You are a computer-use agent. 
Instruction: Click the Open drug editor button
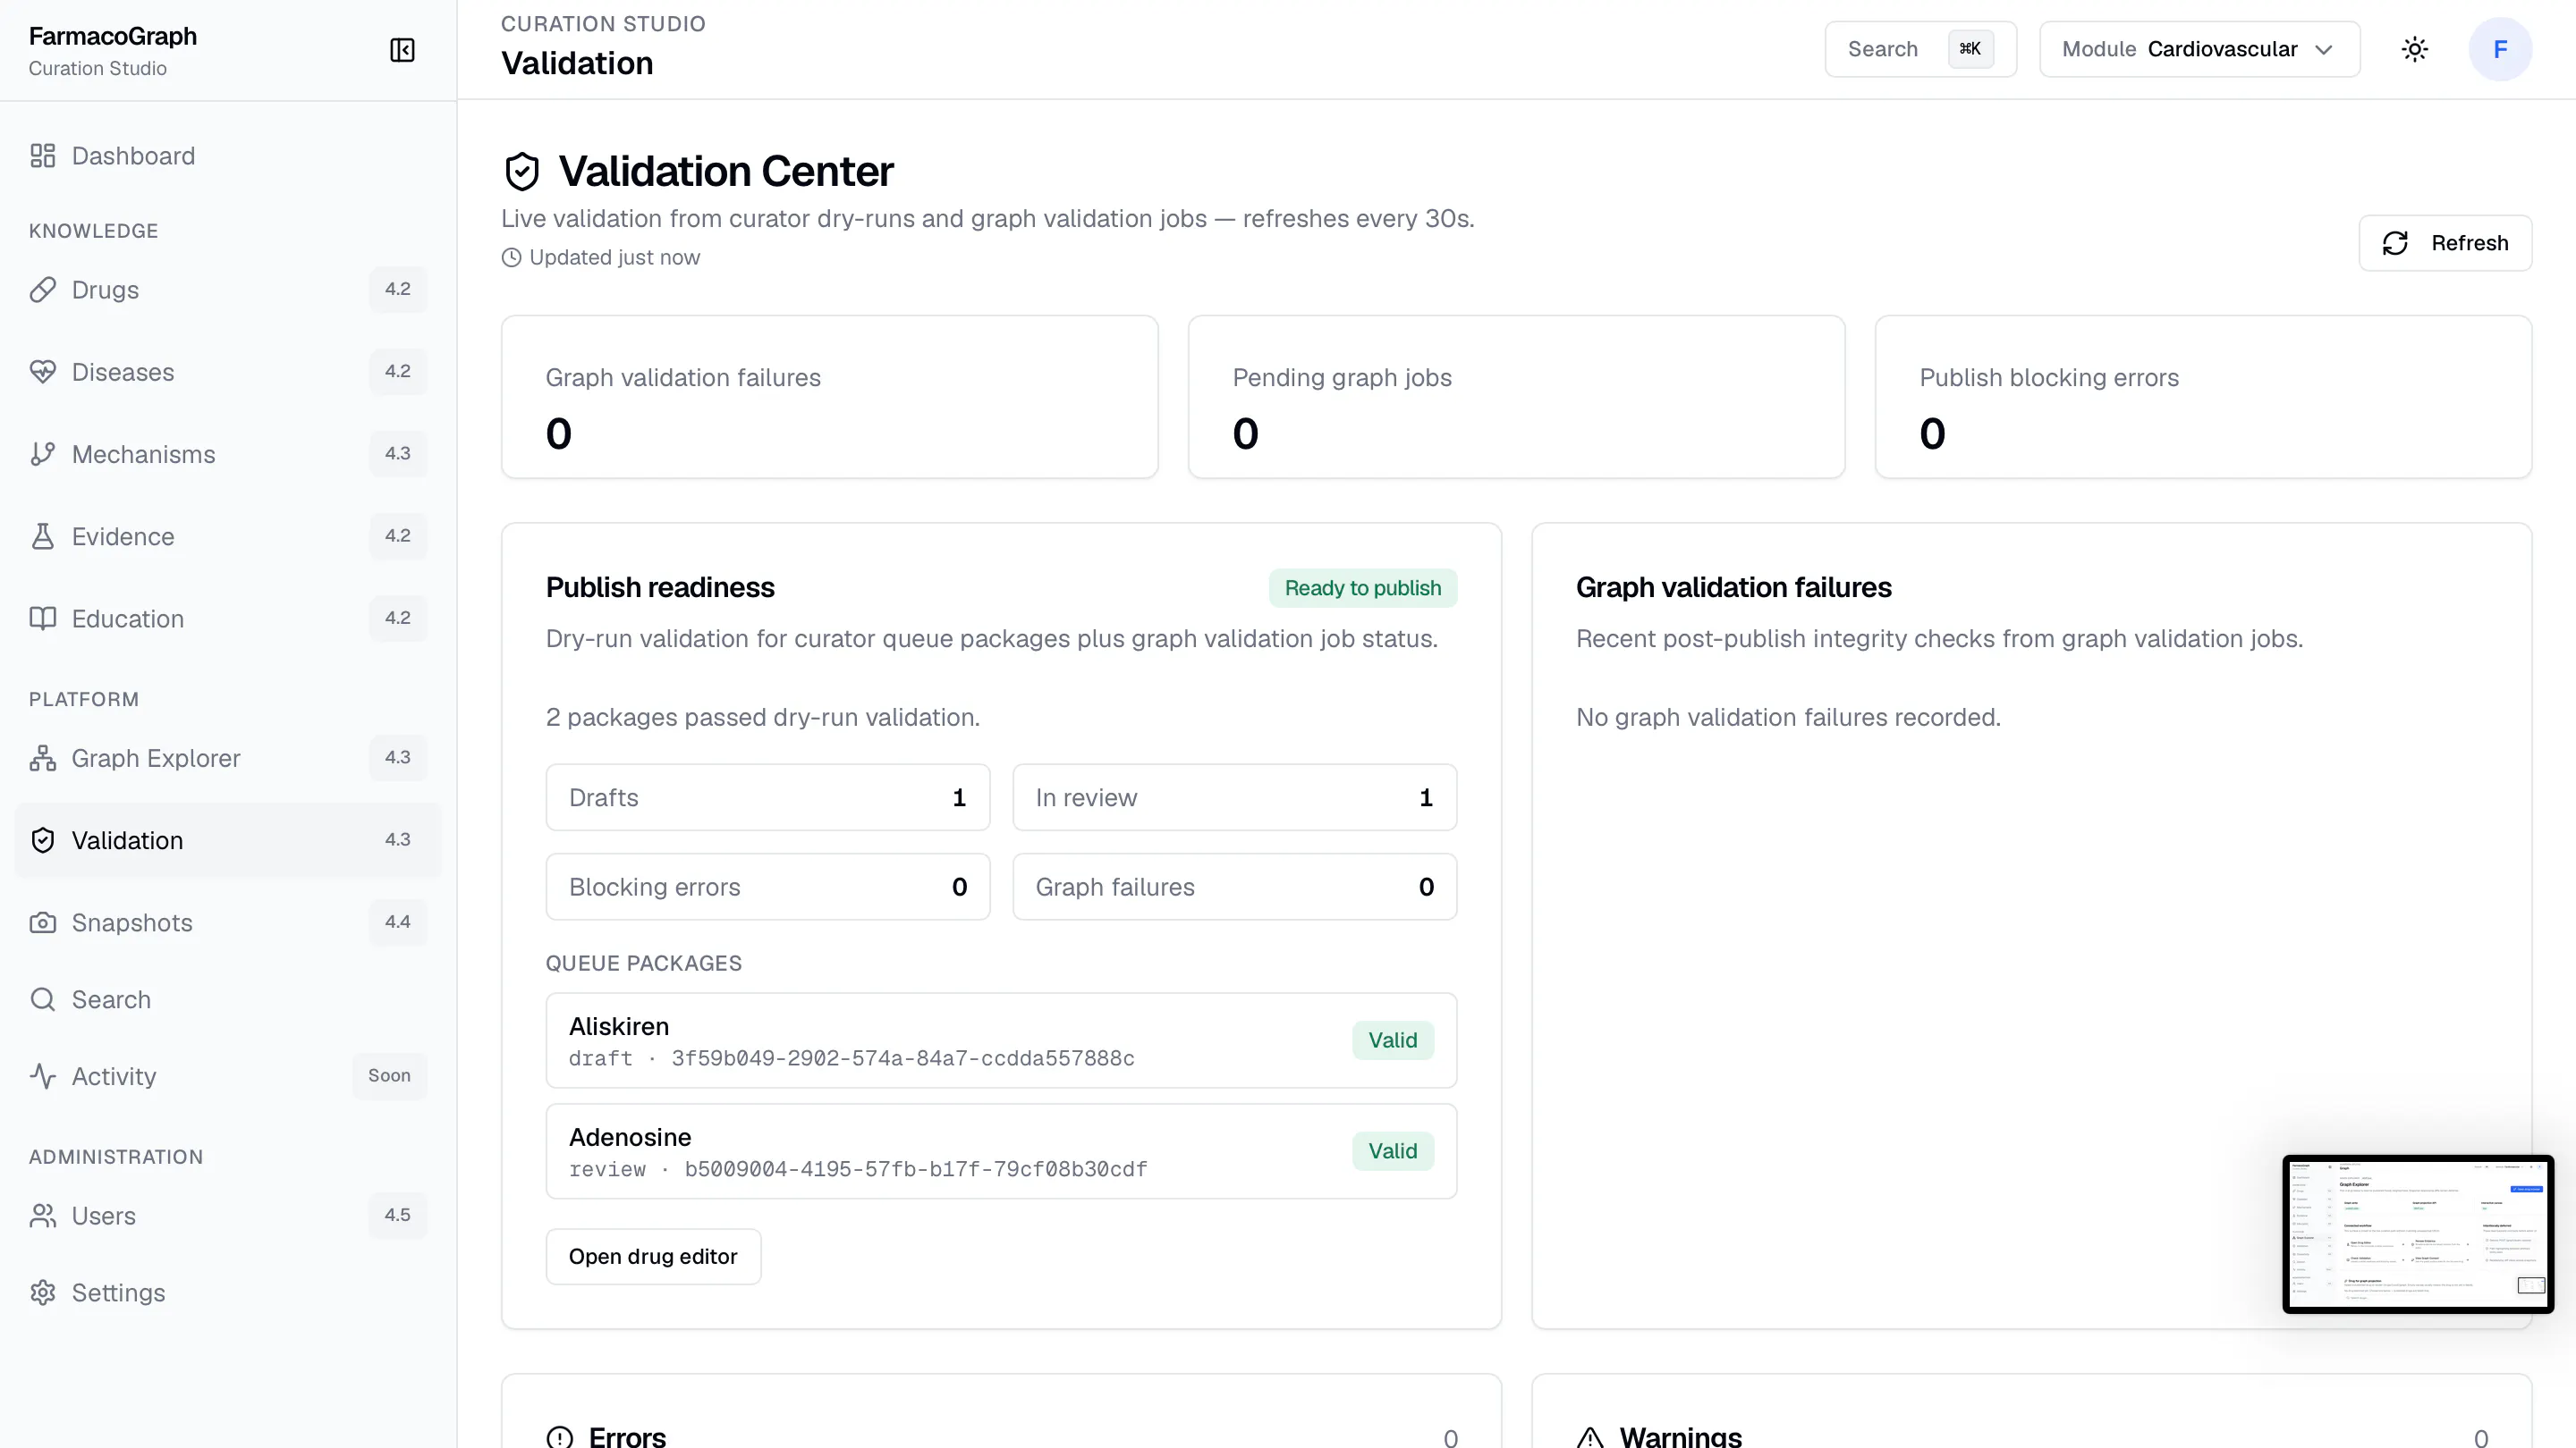coord(652,1256)
